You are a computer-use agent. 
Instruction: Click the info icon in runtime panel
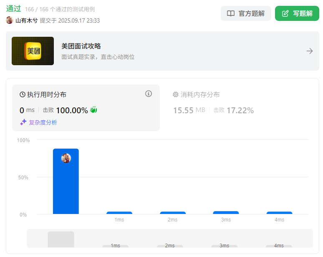coord(149,94)
